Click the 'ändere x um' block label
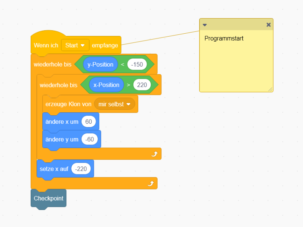 (x=62, y=122)
